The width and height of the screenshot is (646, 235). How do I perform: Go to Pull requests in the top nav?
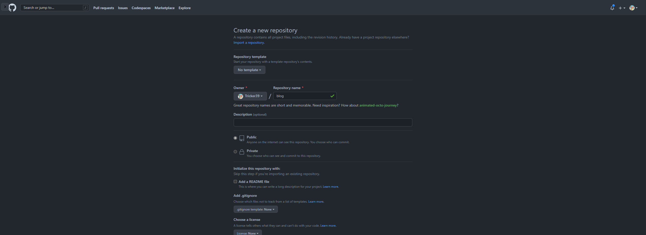pyautogui.click(x=104, y=8)
